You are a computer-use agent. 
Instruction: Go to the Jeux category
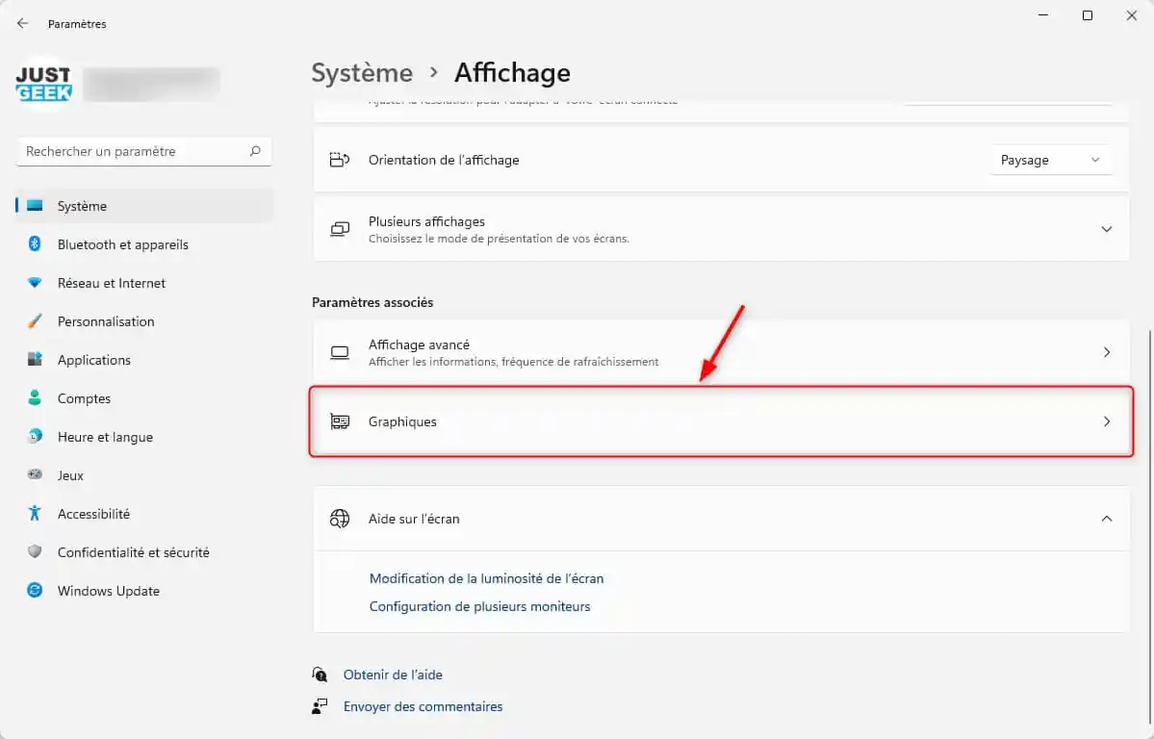tap(144, 475)
